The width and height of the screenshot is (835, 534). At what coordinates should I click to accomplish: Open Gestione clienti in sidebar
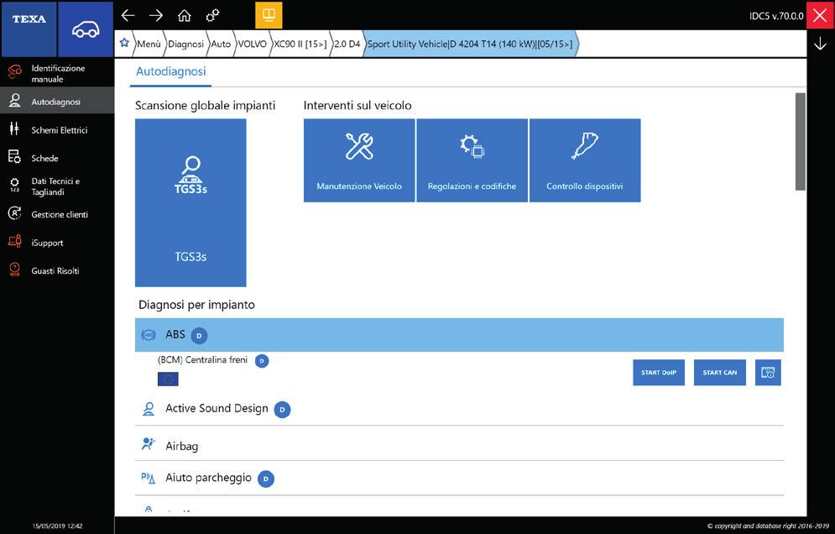tap(57, 214)
